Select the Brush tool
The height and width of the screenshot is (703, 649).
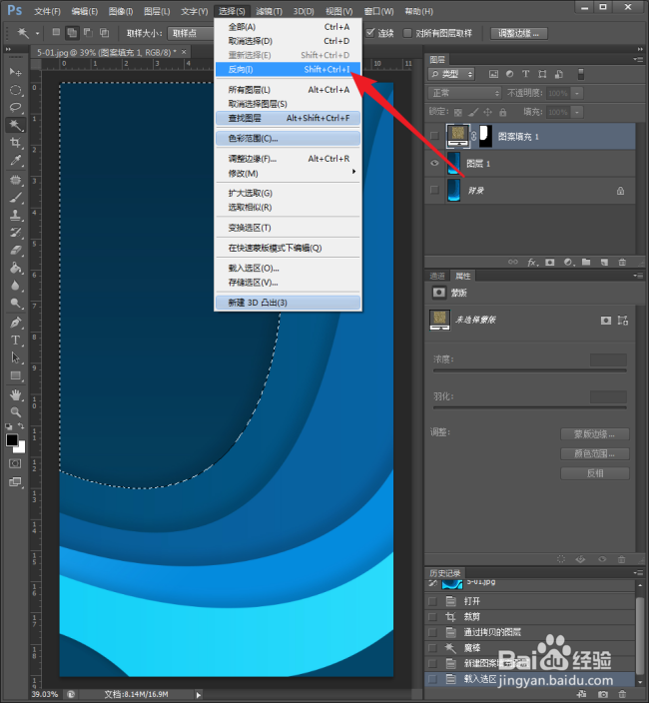[15, 198]
